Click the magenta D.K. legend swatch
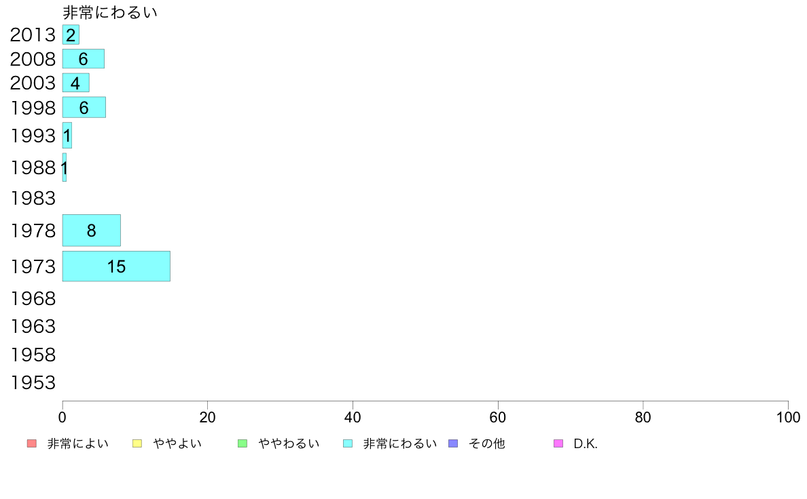807x499 pixels. 558,443
